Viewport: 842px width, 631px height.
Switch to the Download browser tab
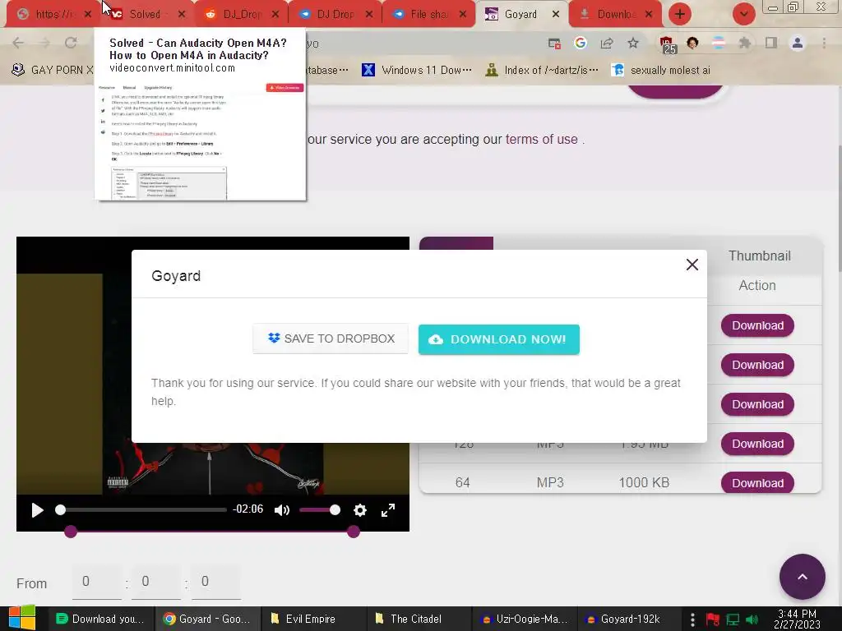point(617,14)
